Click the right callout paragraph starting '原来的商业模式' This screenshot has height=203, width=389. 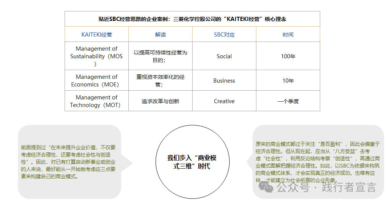pyautogui.click(x=318, y=162)
